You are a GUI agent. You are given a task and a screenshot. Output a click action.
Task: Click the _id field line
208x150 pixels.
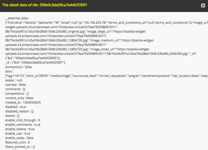[x=35, y=63]
